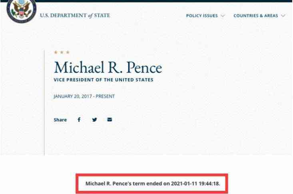Share the page via the Facebook icon
293x194 pixels.
[79, 120]
